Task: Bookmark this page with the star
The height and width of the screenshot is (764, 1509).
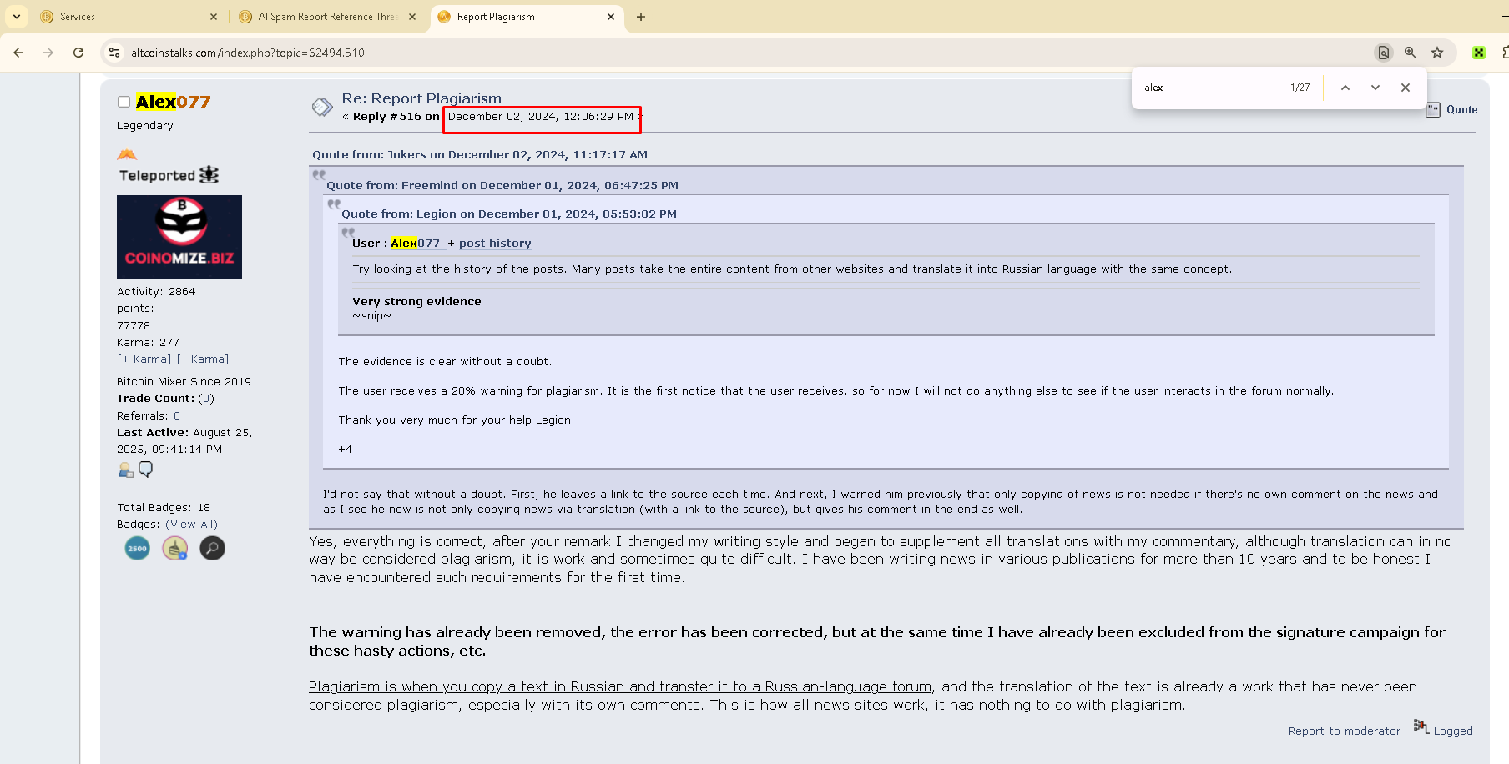Action: tap(1437, 53)
